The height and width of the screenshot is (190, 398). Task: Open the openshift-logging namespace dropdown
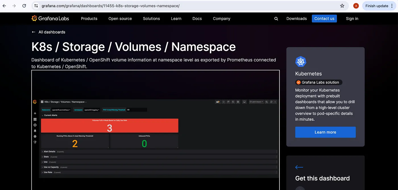click(92, 110)
